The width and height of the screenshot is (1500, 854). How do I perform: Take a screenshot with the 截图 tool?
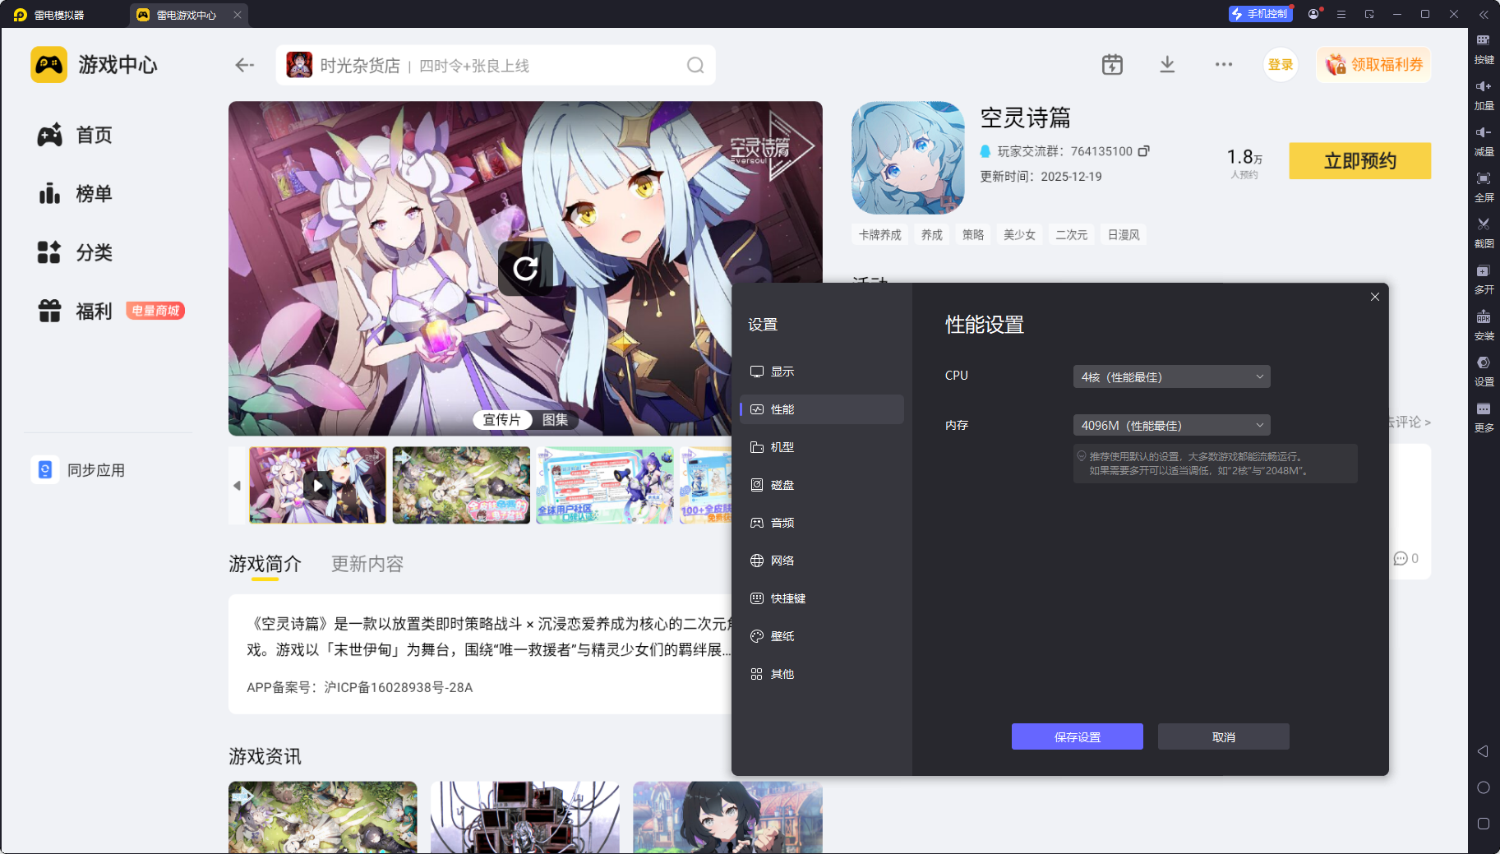pos(1484,233)
